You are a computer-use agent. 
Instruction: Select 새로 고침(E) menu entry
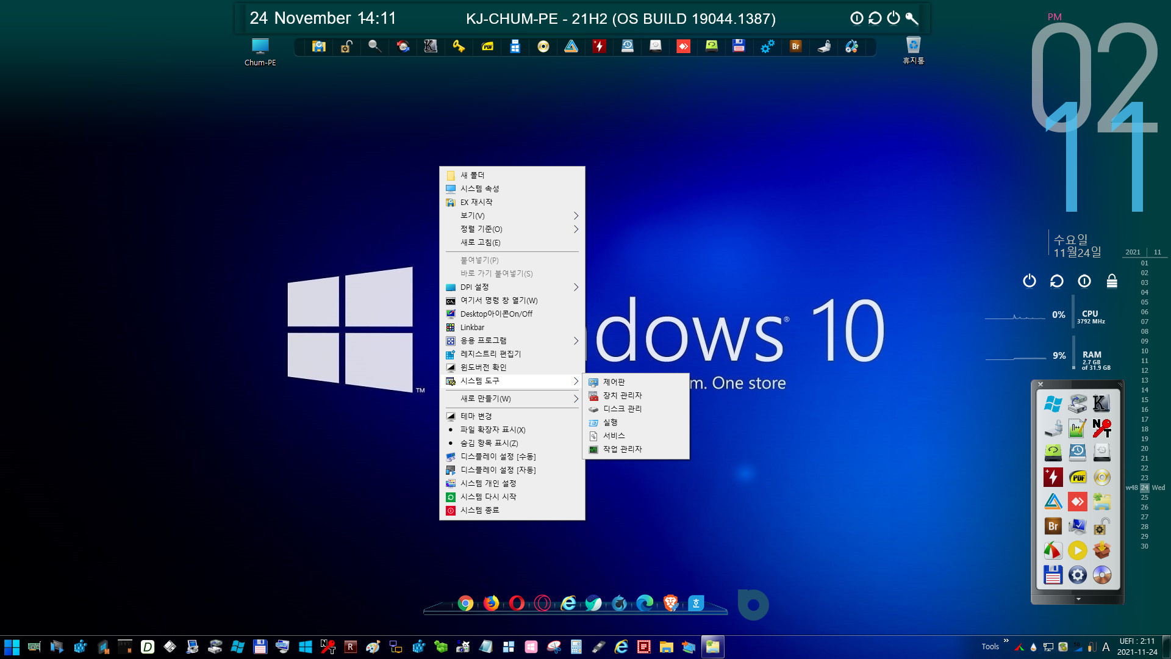point(512,242)
